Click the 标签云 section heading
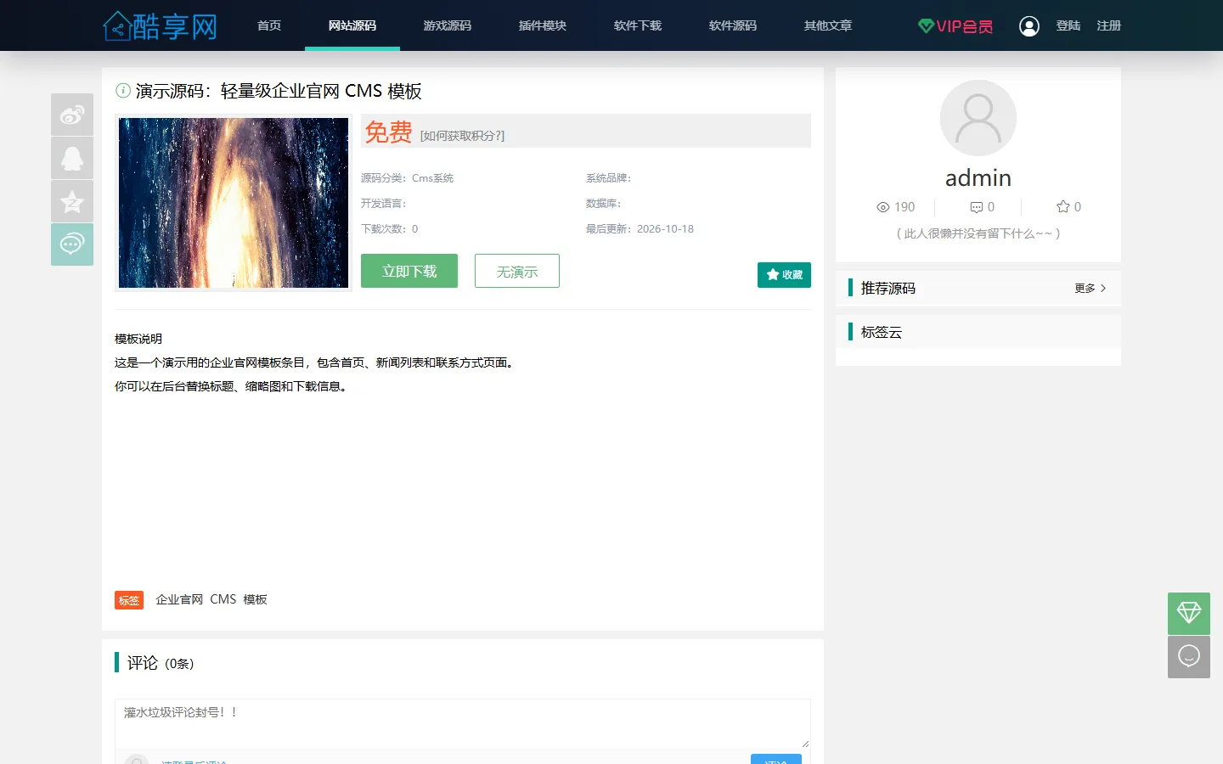 point(882,332)
